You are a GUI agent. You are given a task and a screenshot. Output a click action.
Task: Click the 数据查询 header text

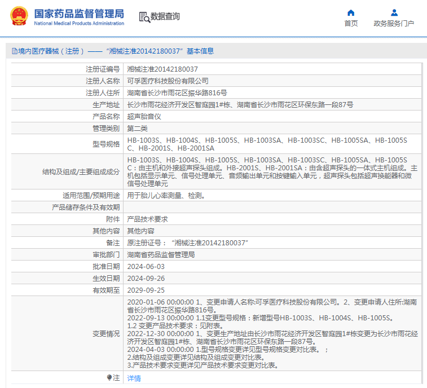[x=165, y=16]
